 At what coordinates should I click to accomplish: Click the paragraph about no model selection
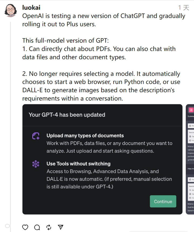pos(101,86)
